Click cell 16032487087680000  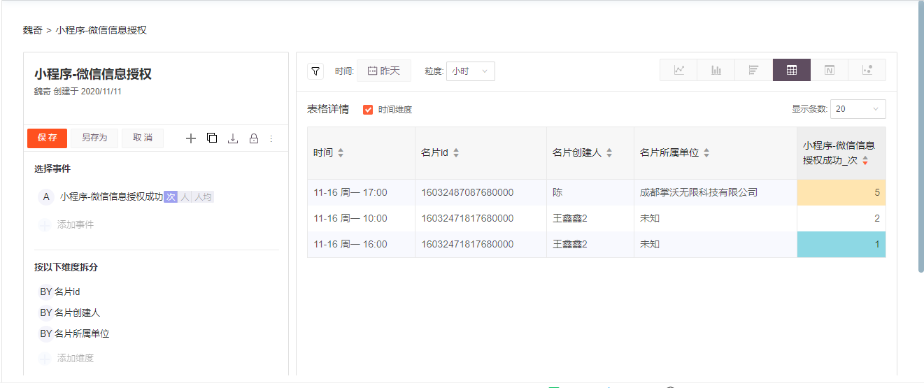[x=481, y=192]
